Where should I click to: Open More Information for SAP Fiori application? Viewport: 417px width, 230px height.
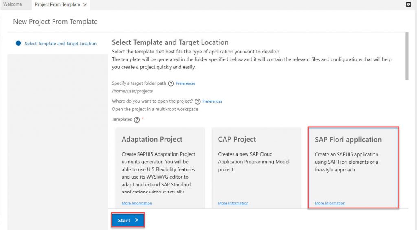[x=330, y=203]
